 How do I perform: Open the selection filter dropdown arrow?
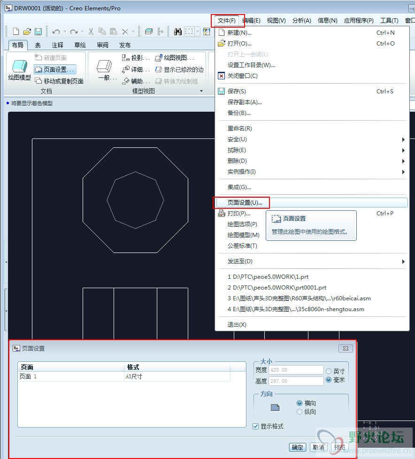(198, 31)
